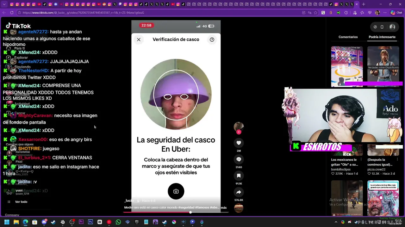The image size is (405, 227).
Task: Open WhatsApp from the taskbar
Action: pyautogui.click(x=118, y=222)
